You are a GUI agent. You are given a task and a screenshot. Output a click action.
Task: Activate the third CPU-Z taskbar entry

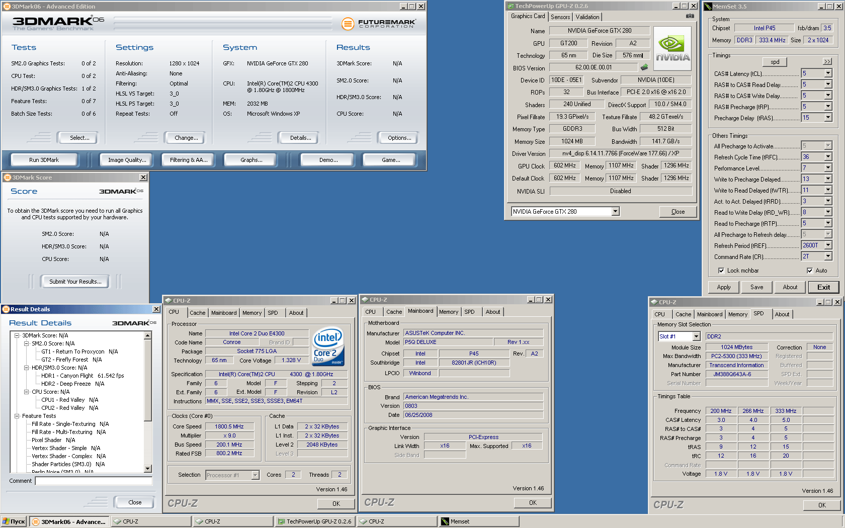(397, 521)
